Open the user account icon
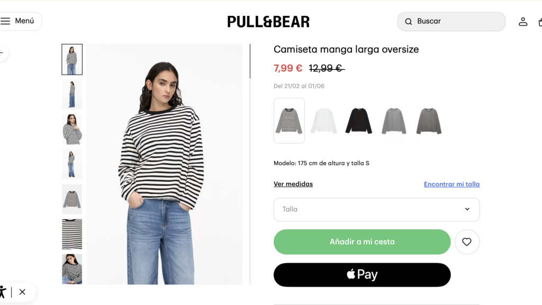This screenshot has width=542, height=305. click(x=523, y=21)
